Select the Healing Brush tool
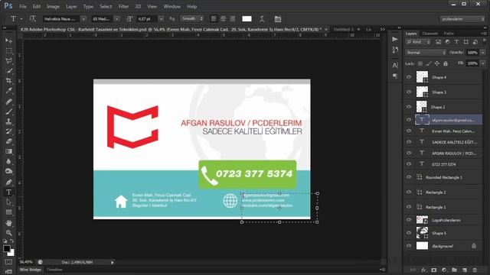 [x=8, y=102]
